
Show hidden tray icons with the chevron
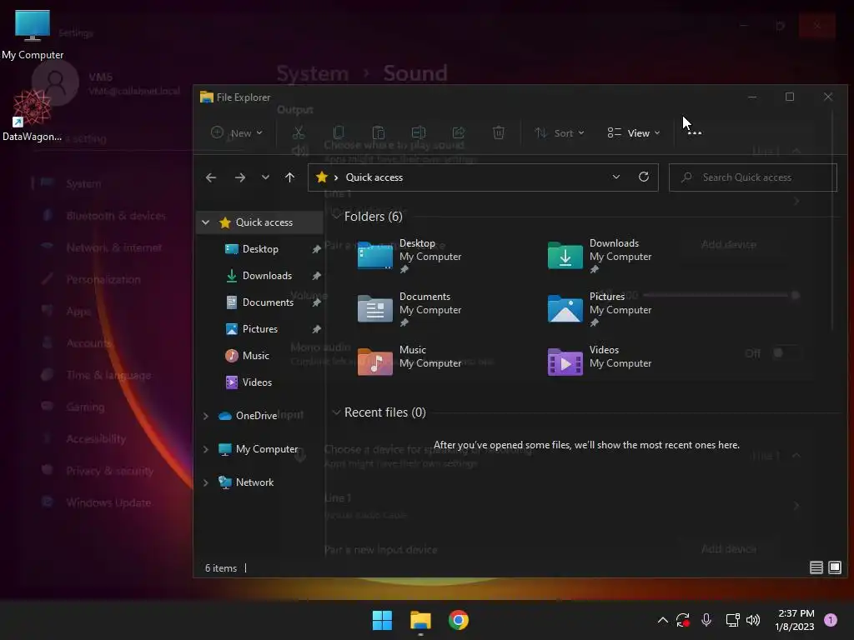(x=663, y=620)
